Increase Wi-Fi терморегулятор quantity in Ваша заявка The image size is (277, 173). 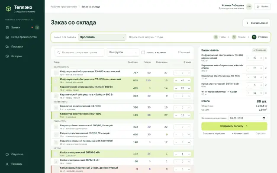pyautogui.click(x=261, y=93)
